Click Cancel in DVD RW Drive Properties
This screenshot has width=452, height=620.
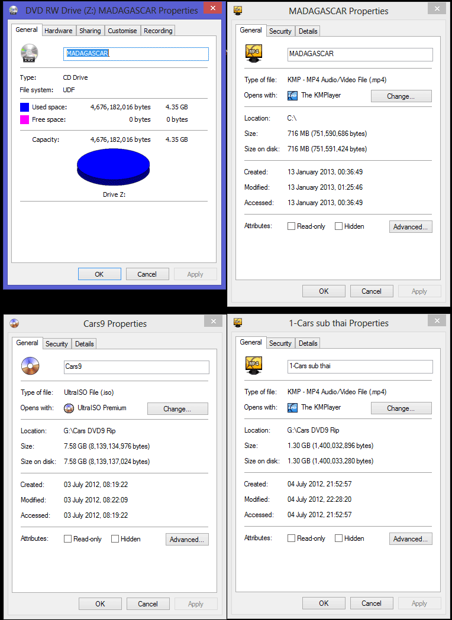[147, 274]
